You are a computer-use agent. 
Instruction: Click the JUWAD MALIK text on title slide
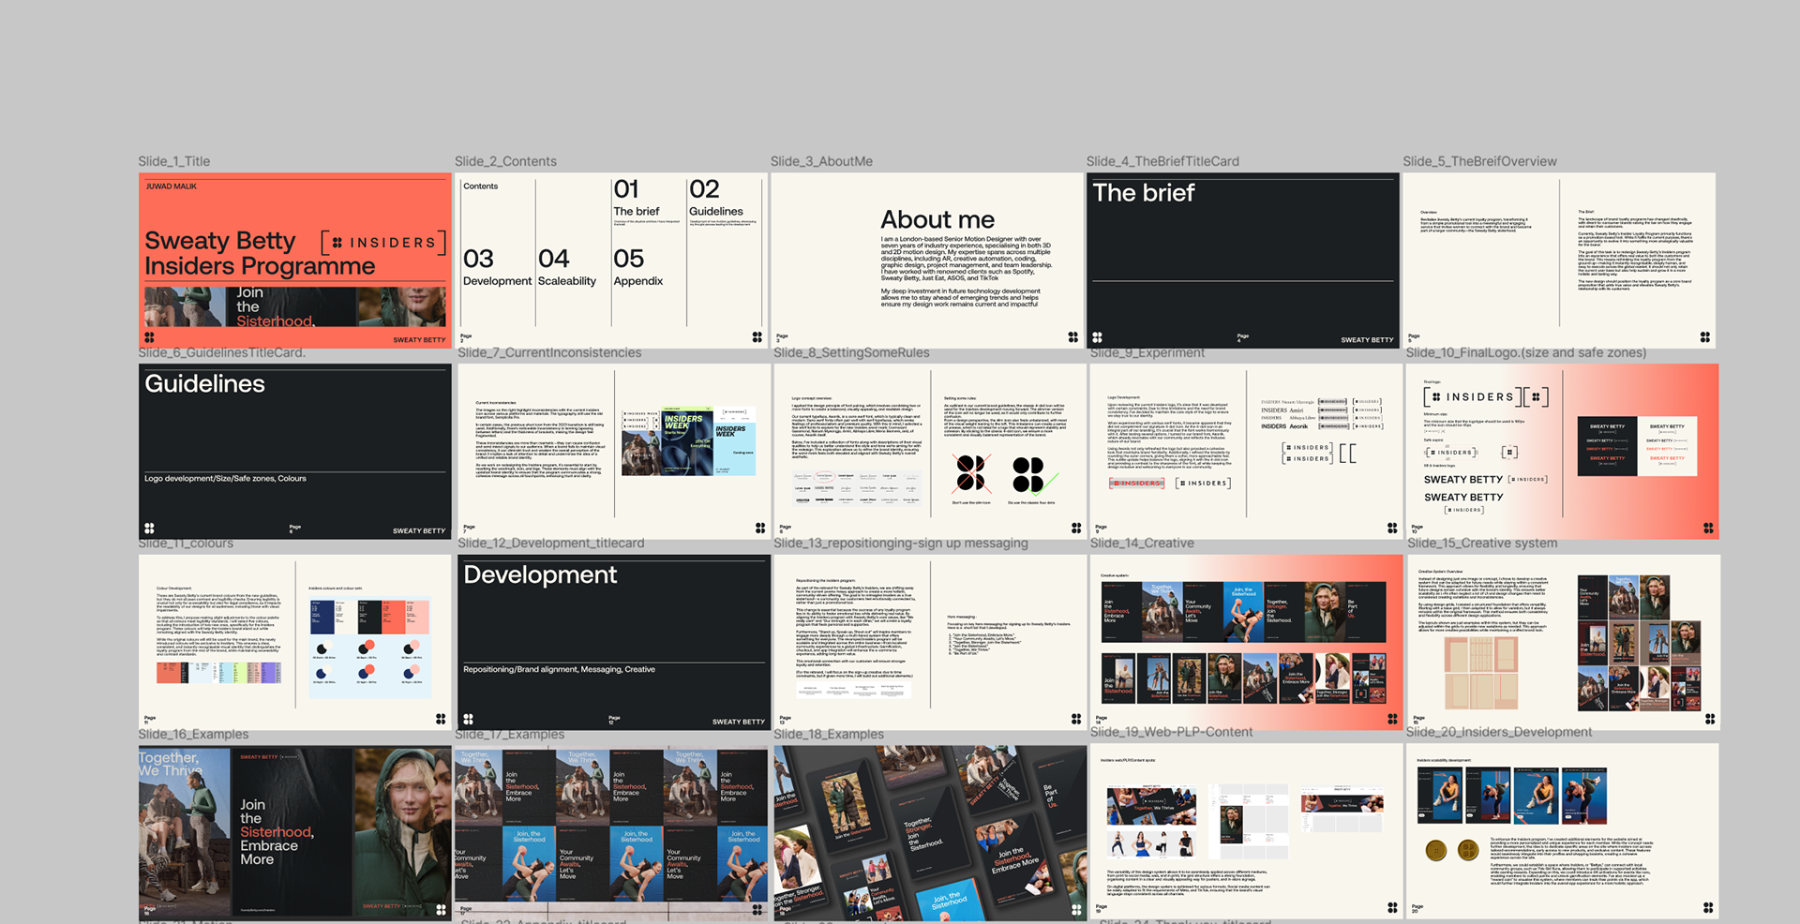[172, 186]
